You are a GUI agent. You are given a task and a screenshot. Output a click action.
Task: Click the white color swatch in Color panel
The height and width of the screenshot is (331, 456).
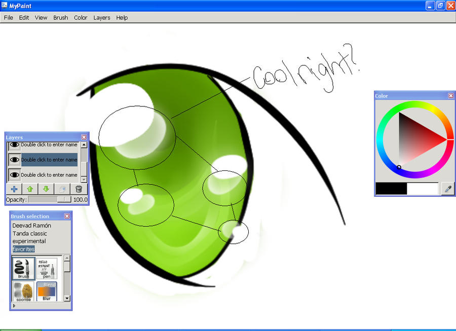coord(423,189)
